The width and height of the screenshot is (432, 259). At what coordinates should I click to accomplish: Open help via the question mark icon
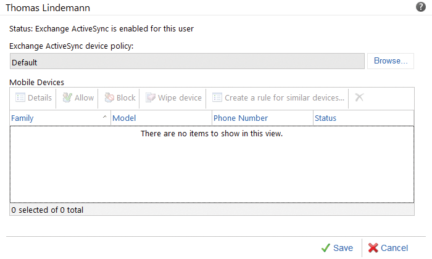420,7
